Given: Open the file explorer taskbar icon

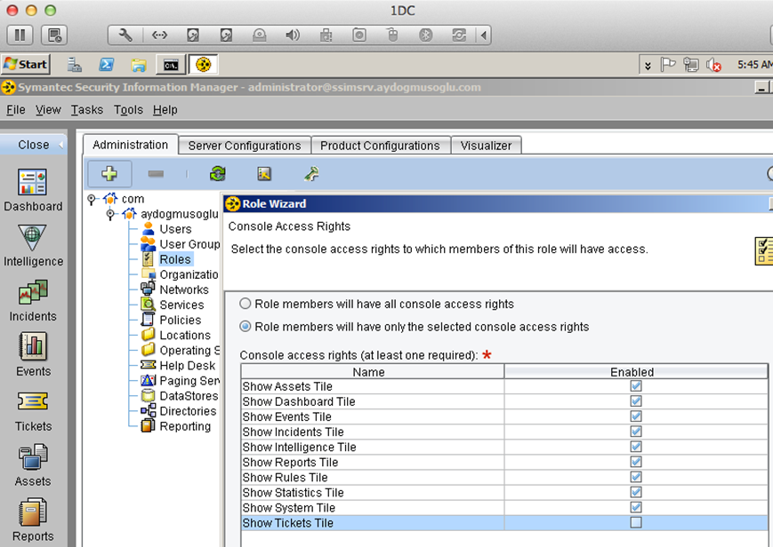Looking at the screenshot, I should [139, 65].
